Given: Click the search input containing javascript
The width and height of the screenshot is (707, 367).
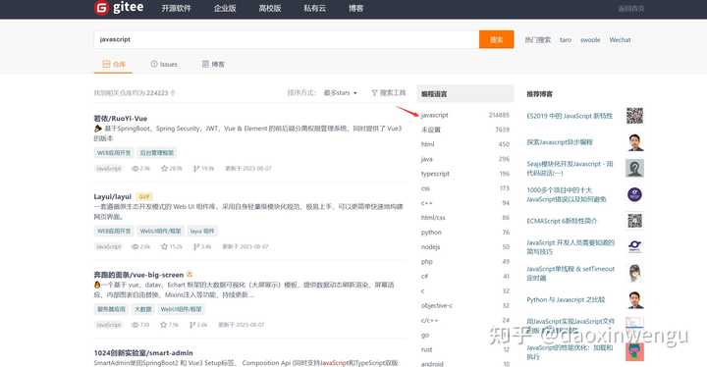Looking at the screenshot, I should click(287, 39).
